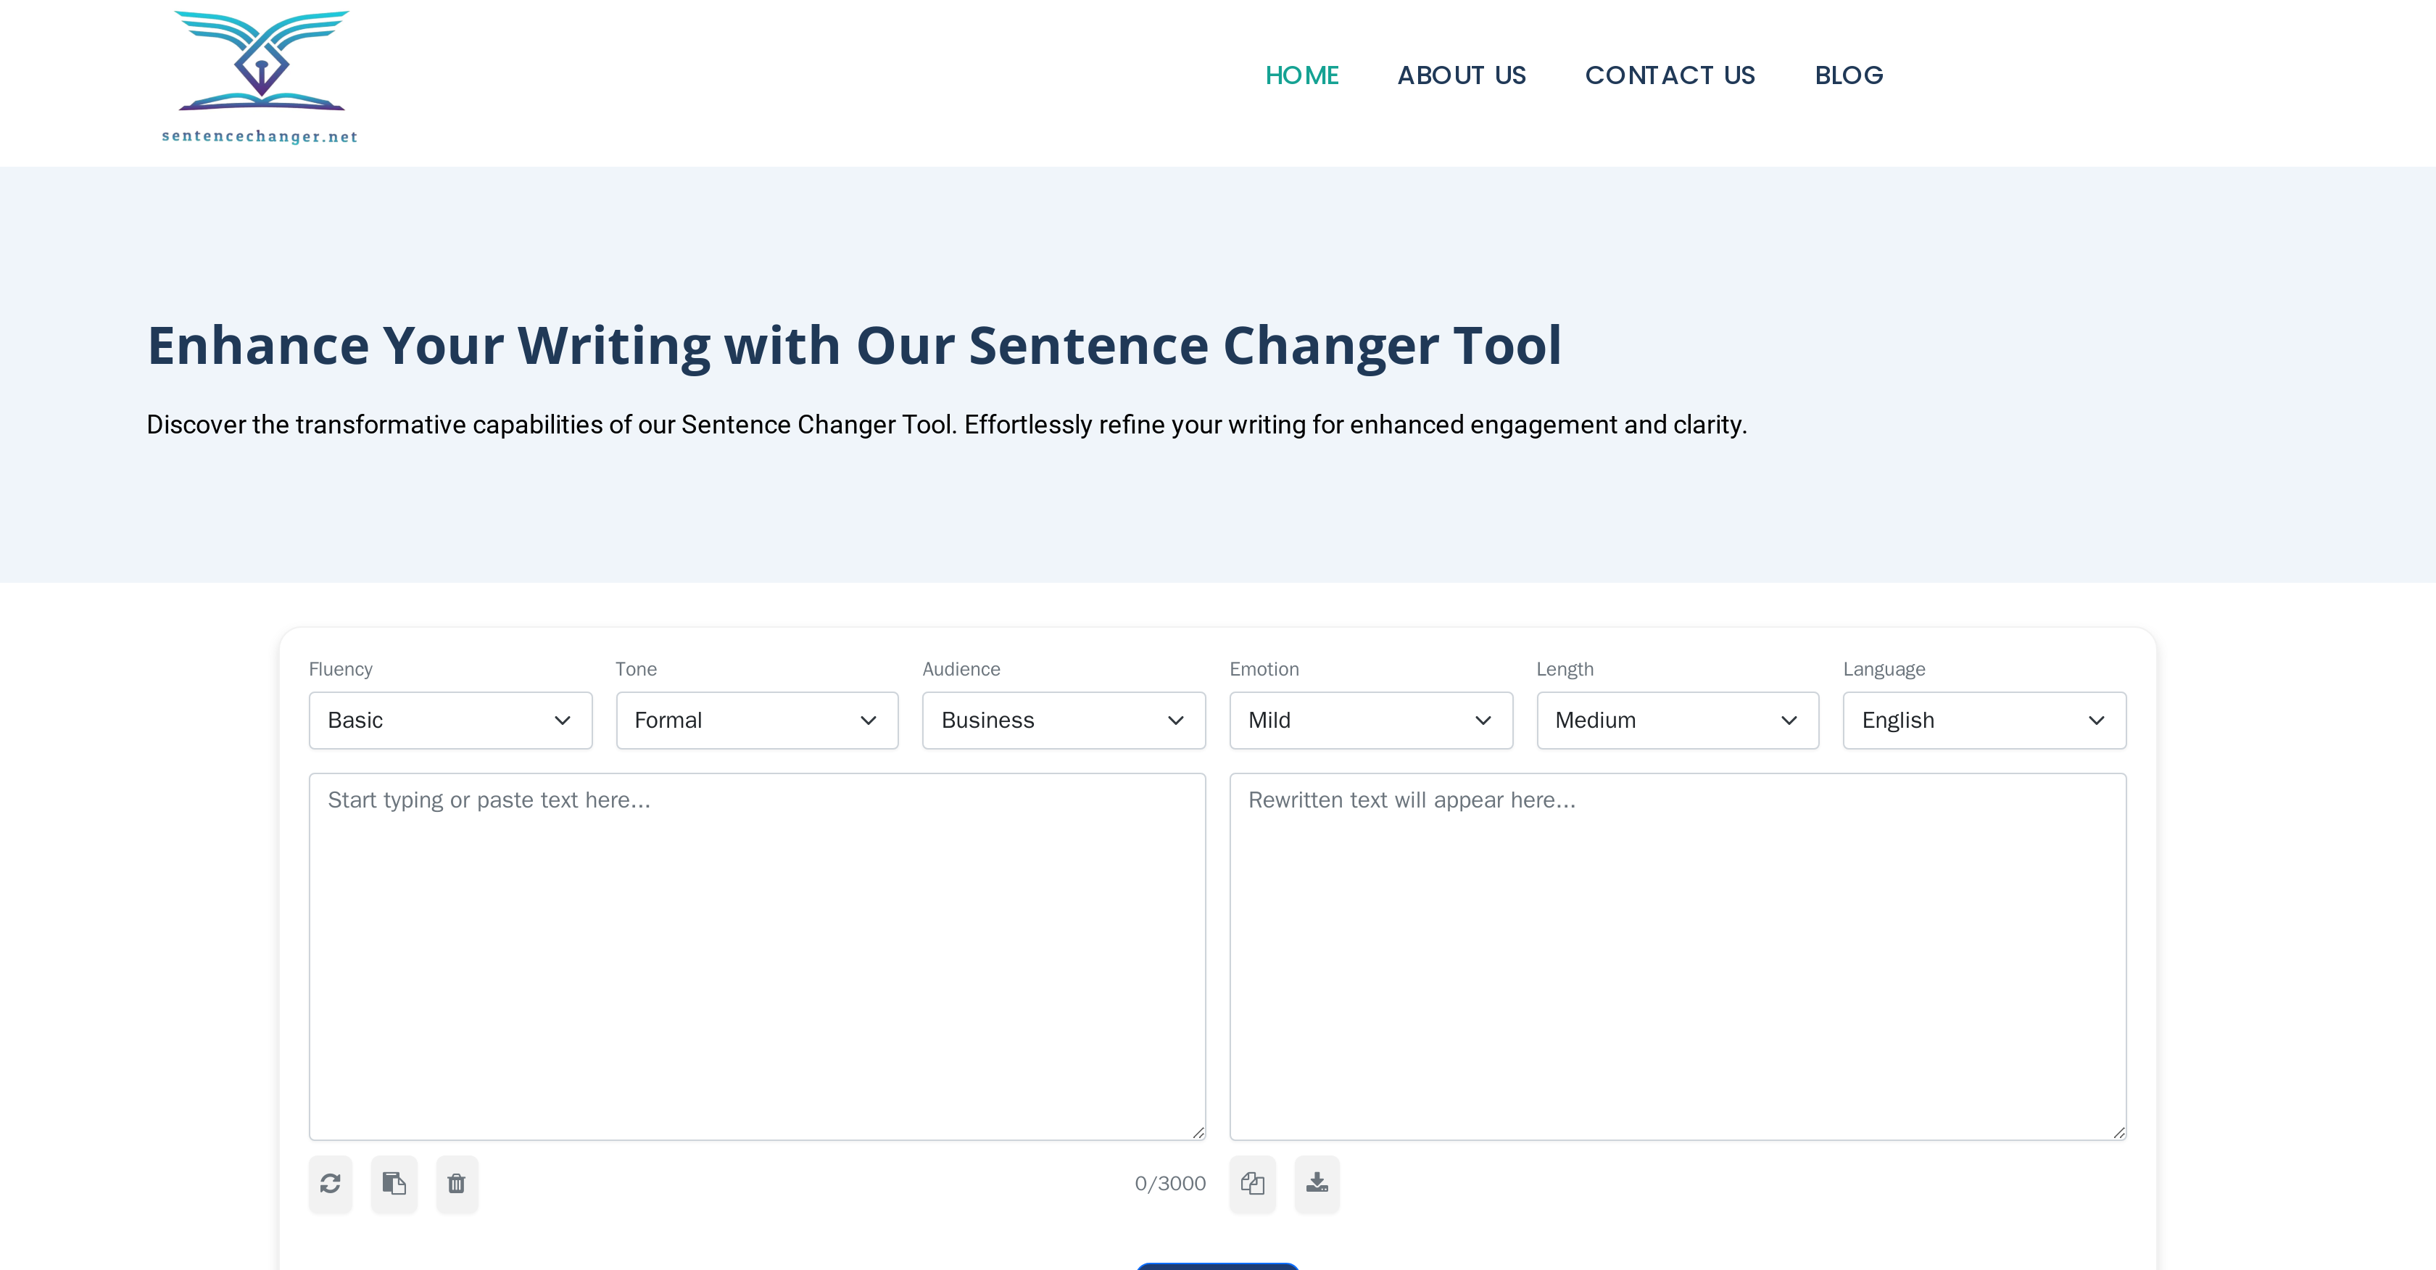Open the Length dropdown showing Medium
2436x1270 pixels.
pyautogui.click(x=1677, y=720)
